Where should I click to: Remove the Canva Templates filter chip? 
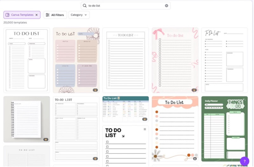(x=37, y=15)
